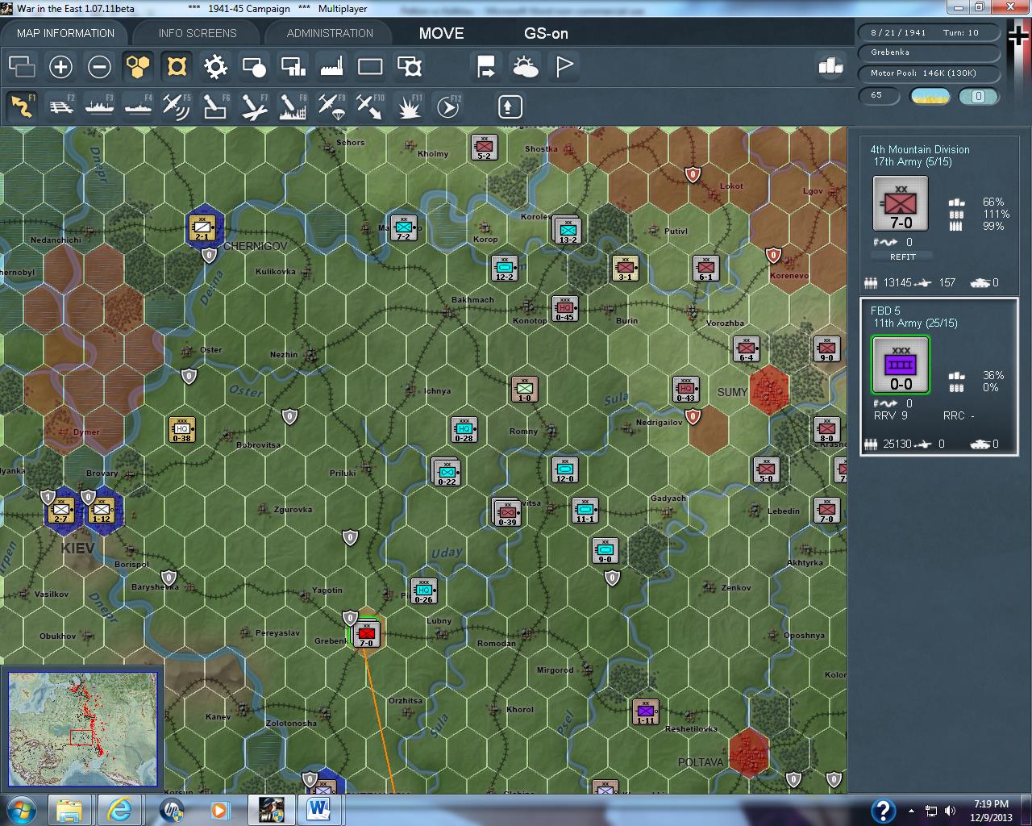The height and width of the screenshot is (826, 1032).
Task: Select the 11-1 cyan unit on map
Action: tap(585, 510)
